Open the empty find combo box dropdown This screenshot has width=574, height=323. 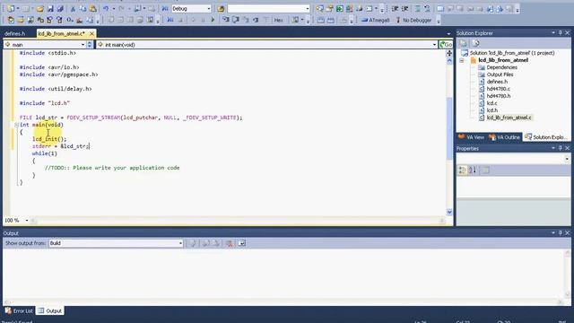(307, 8)
